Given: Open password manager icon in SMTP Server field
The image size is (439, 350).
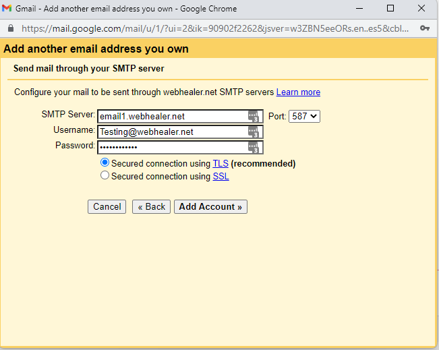Looking at the screenshot, I should pos(254,116).
